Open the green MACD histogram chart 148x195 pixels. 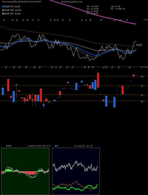(25, 171)
